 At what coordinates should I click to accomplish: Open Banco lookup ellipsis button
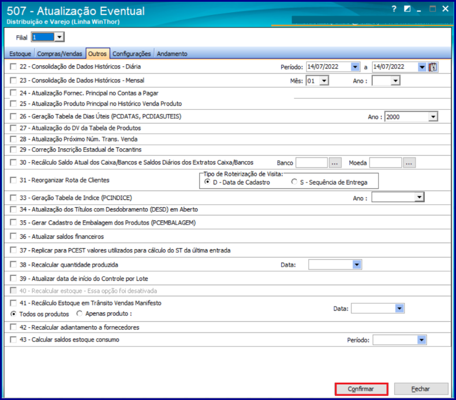point(335,163)
